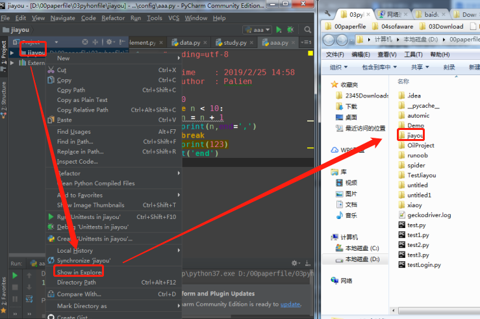Image resolution: width=480 pixels, height=319 pixels.
Task: Close the aaa.py editor tab
Action: (293, 42)
